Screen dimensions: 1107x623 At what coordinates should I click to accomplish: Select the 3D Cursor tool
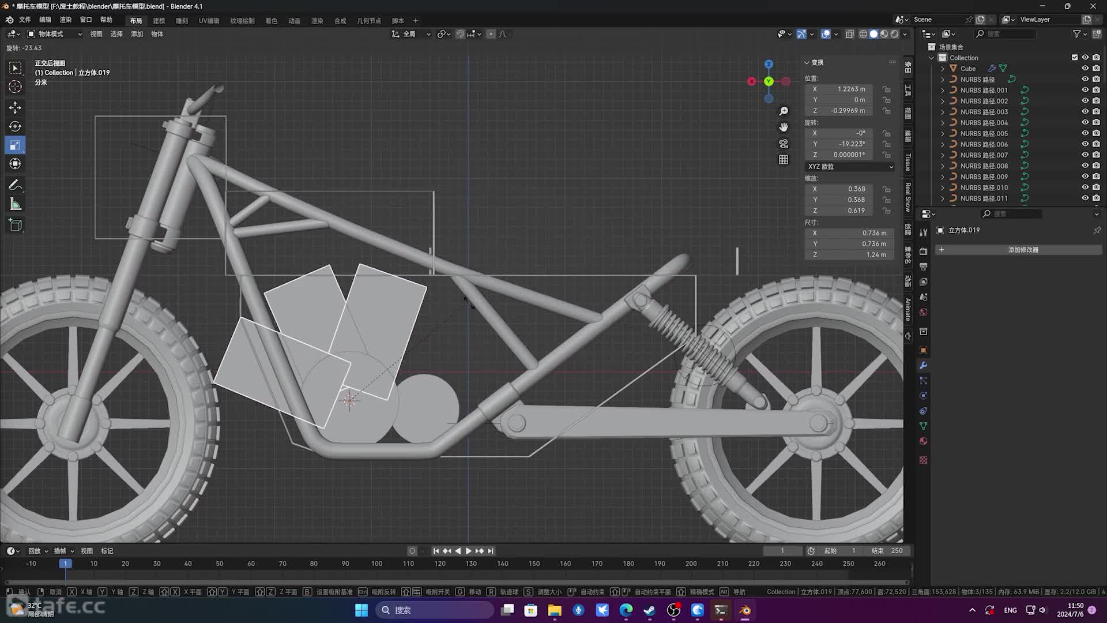[x=16, y=87]
